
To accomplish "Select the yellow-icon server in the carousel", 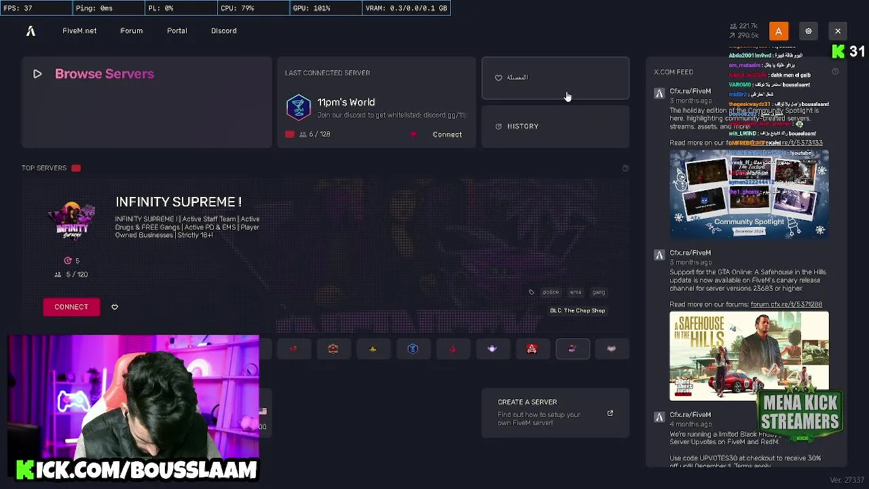I will 373,348.
